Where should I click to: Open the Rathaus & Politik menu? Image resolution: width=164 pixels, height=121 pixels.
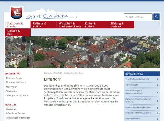click(x=44, y=25)
